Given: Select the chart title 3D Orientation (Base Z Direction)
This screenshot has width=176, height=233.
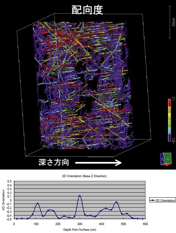Looking at the screenshot, I should 84,176.
